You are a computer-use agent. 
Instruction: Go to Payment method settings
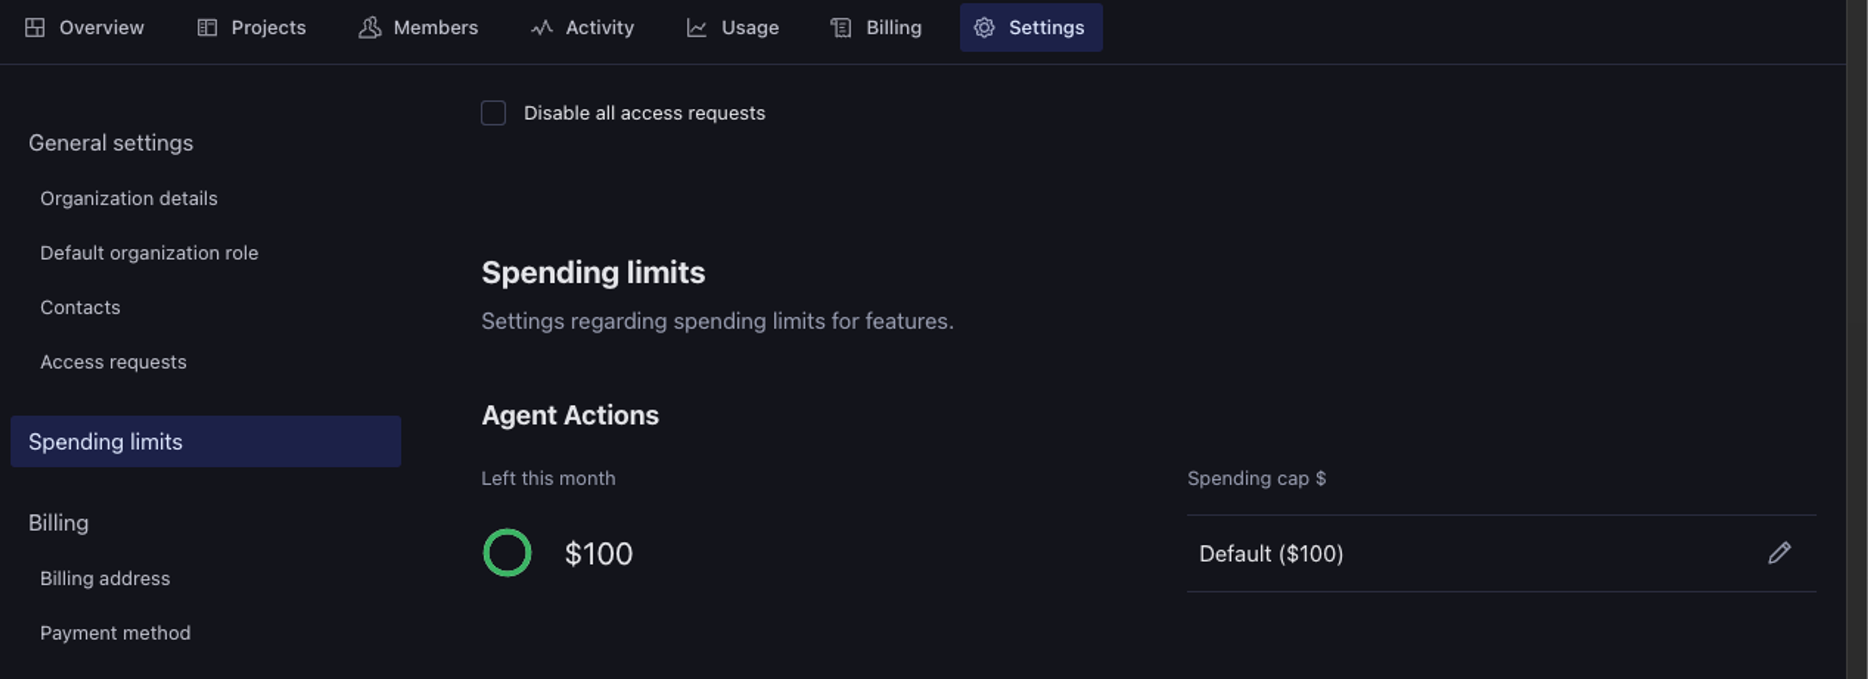click(115, 633)
